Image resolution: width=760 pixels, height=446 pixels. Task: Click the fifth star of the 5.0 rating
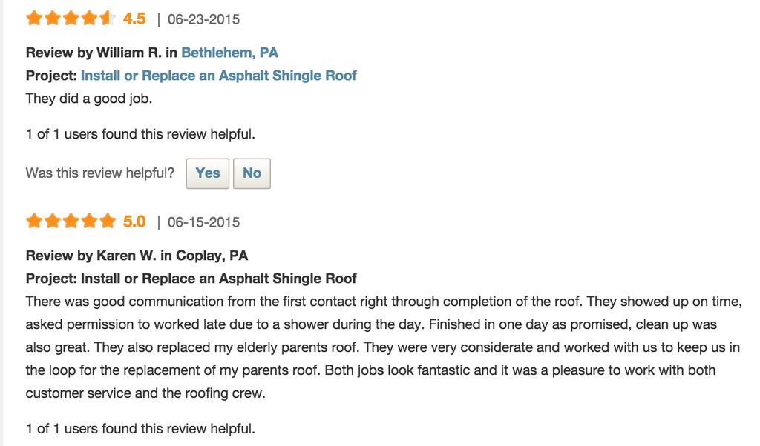coord(108,221)
